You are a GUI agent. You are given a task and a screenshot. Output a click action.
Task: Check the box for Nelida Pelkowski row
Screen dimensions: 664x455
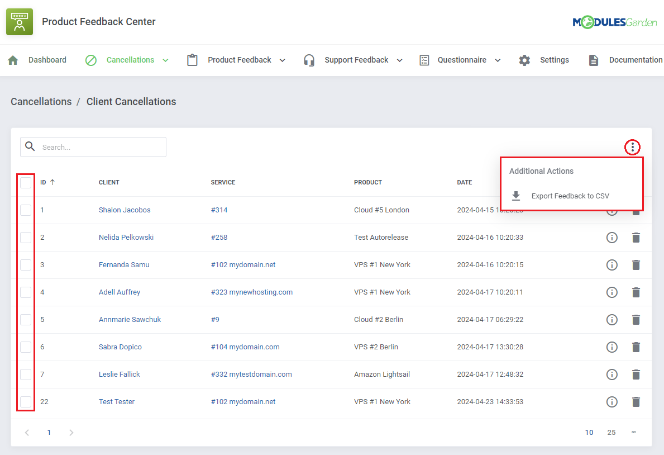pos(26,238)
